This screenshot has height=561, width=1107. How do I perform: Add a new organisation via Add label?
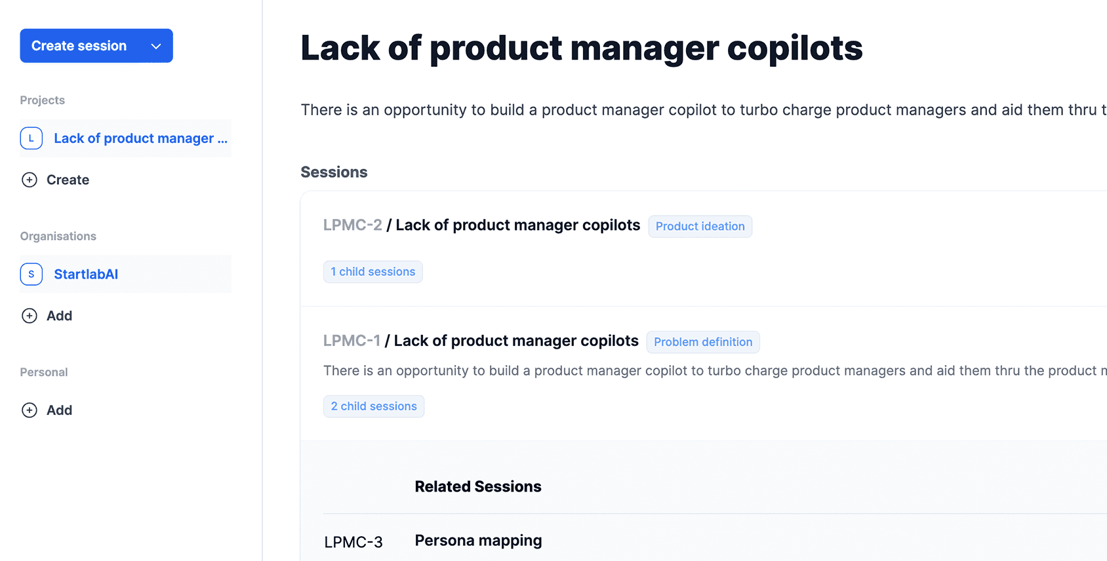coord(59,316)
